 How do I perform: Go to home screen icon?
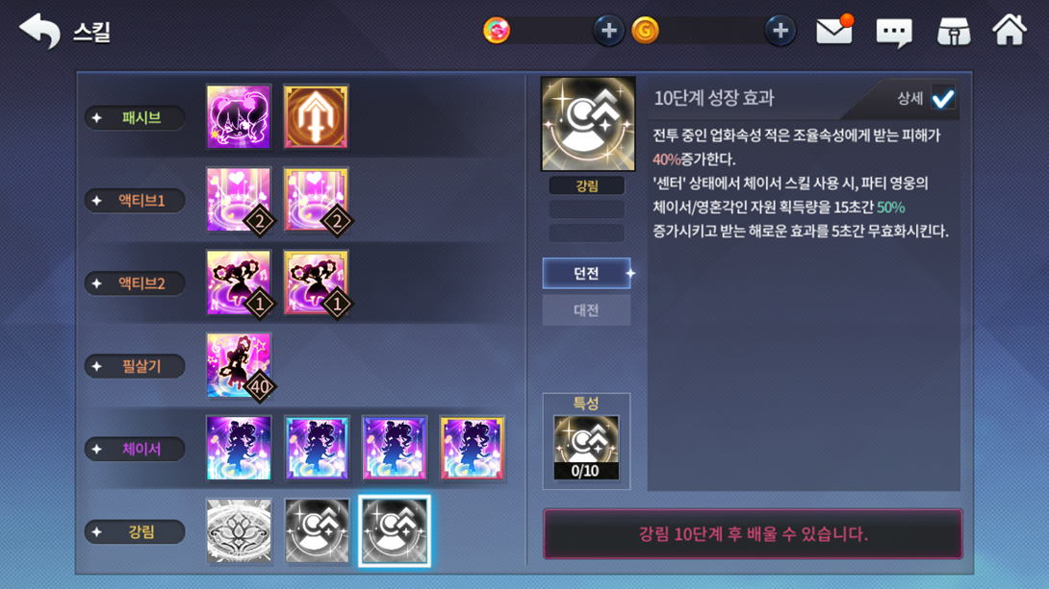click(x=1010, y=30)
